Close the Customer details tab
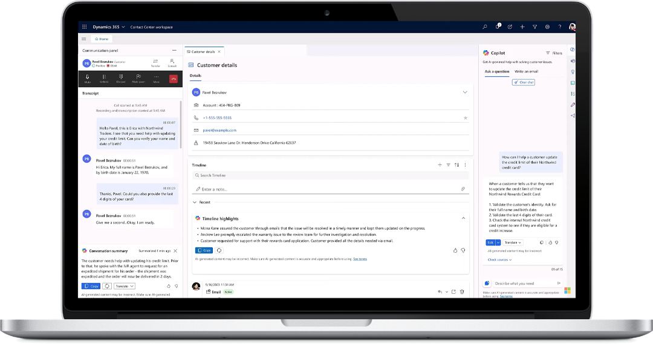Image resolution: width=653 pixels, height=344 pixels. [x=219, y=51]
